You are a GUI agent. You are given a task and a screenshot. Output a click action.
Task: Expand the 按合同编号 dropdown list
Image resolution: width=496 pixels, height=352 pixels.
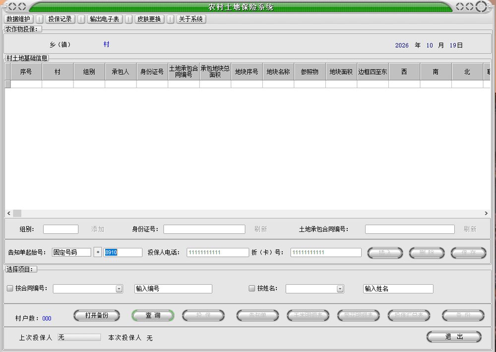pos(119,289)
